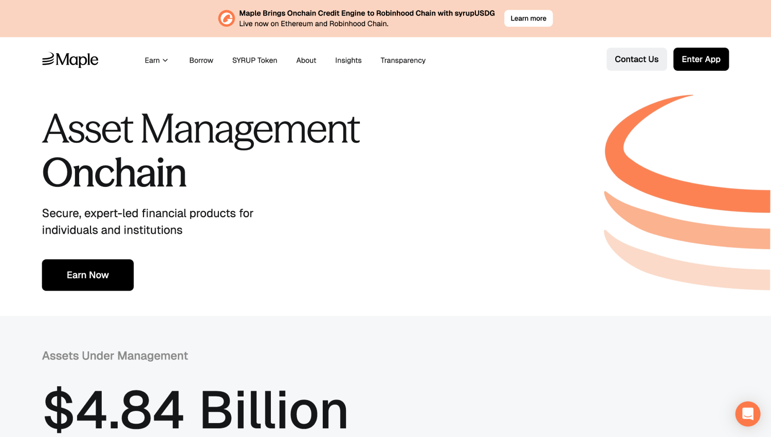This screenshot has width=771, height=437.
Task: Click the 'Live now on Ethereum' banner text
Action: [314, 24]
